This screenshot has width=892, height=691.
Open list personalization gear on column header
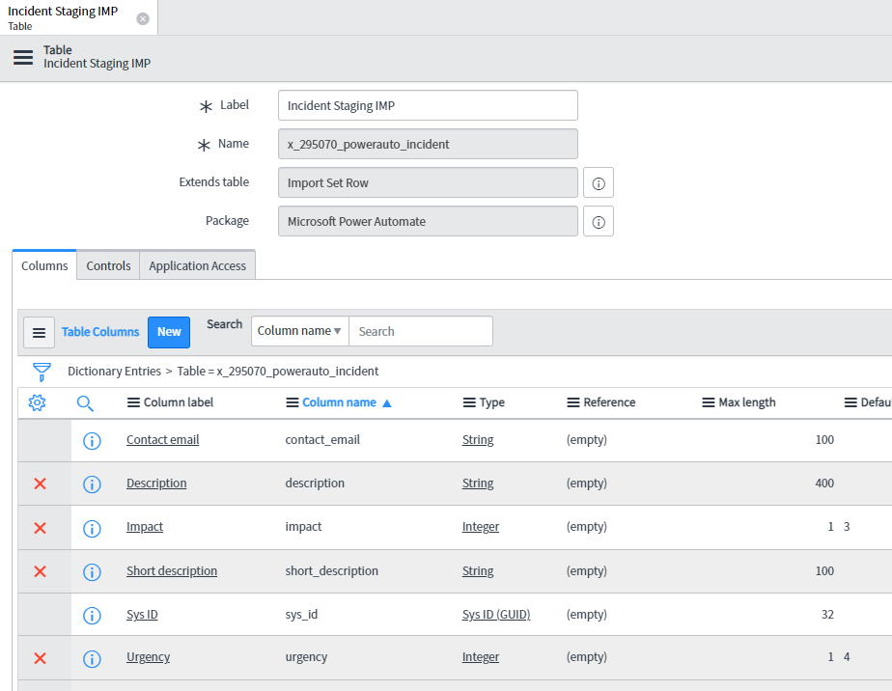(x=37, y=402)
